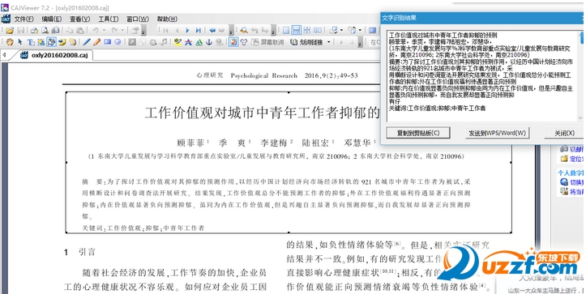Click inside the OCR result text box
The image size is (586, 294).
(x=481, y=76)
